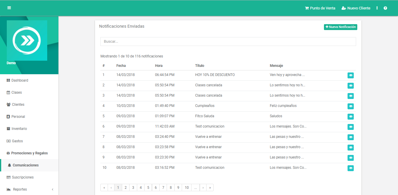This screenshot has width=398, height=195.
Task: Click the Mensaje column header
Action: point(276,66)
